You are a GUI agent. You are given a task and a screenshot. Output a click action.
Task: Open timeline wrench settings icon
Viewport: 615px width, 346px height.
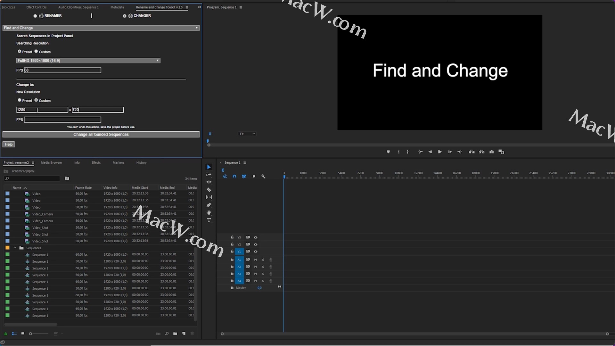click(x=263, y=177)
